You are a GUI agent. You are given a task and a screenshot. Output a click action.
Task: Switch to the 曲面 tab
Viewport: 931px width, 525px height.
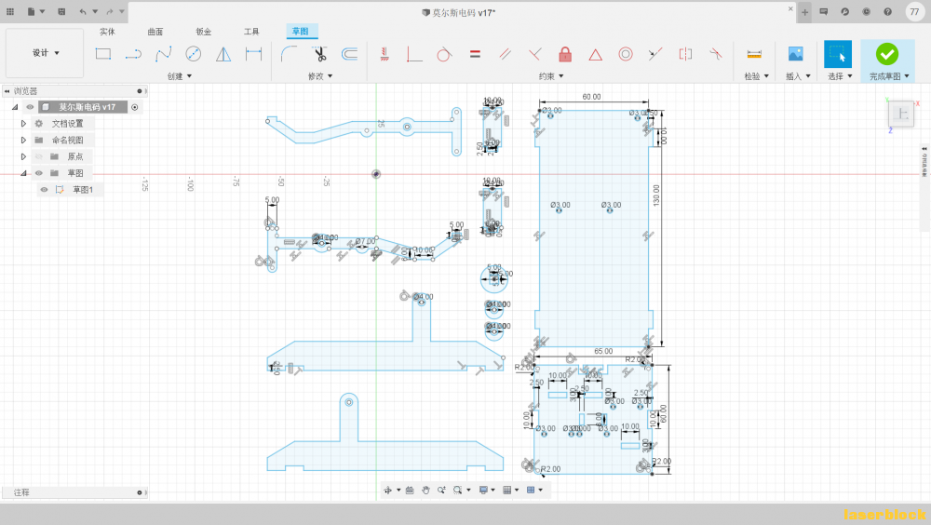[155, 32]
